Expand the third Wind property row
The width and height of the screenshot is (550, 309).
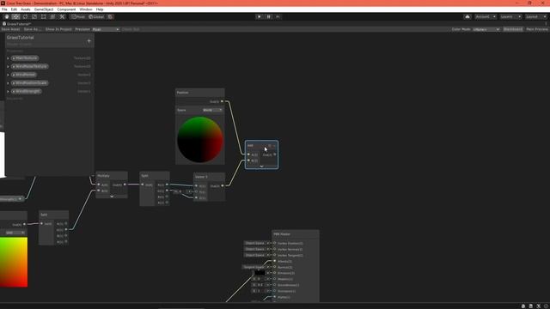[x=8, y=75]
